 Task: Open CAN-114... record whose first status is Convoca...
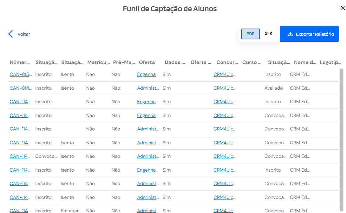20,156
